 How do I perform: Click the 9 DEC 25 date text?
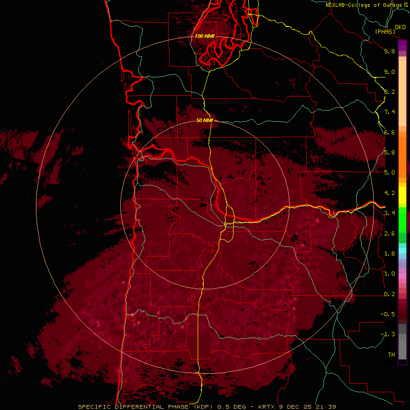coord(296,407)
